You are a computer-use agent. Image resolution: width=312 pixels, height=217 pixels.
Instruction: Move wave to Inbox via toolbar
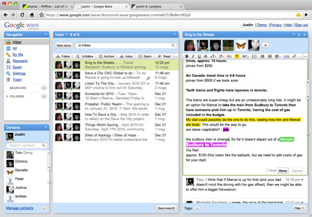[x=127, y=57]
